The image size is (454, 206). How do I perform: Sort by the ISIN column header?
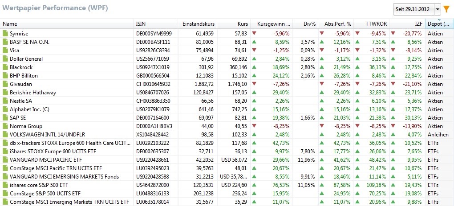click(x=156, y=23)
